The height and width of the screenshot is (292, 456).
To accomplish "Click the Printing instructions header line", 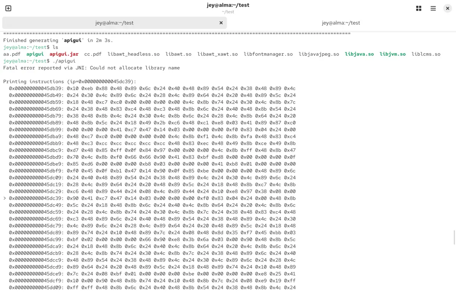I will (x=70, y=82).
